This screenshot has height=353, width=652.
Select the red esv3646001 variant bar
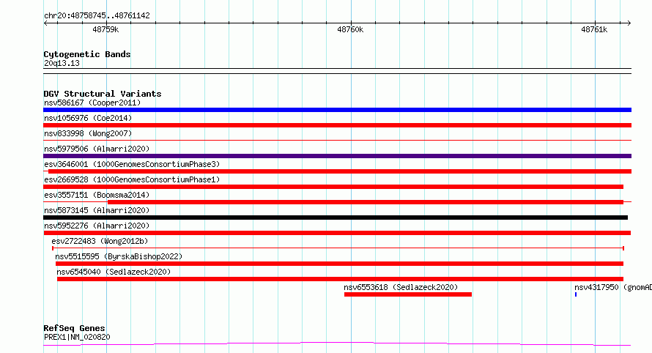point(340,171)
